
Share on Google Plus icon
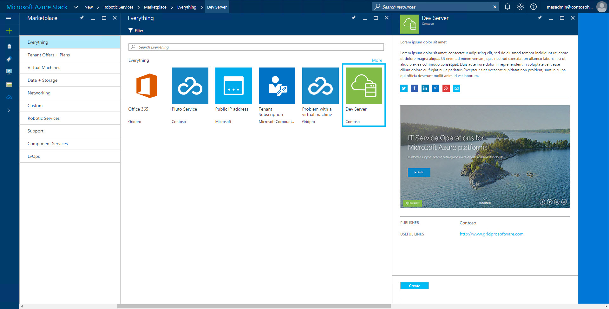point(446,88)
